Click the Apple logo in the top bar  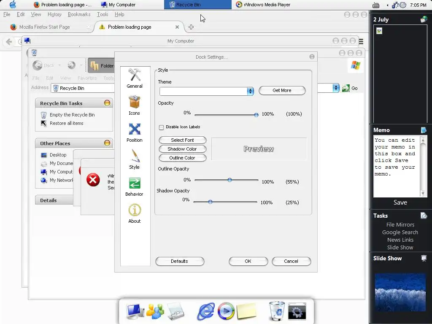(13, 4)
